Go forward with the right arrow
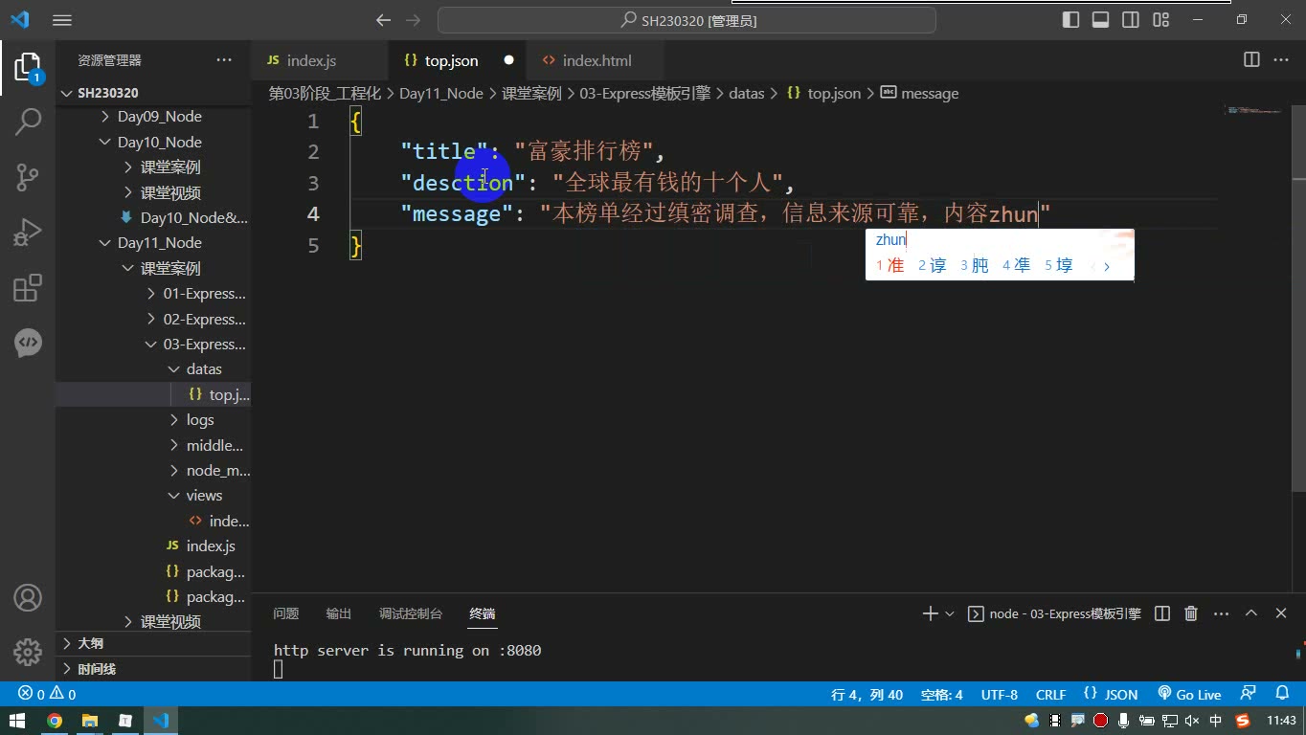Screen dimensions: 1306x735 tap(413, 20)
